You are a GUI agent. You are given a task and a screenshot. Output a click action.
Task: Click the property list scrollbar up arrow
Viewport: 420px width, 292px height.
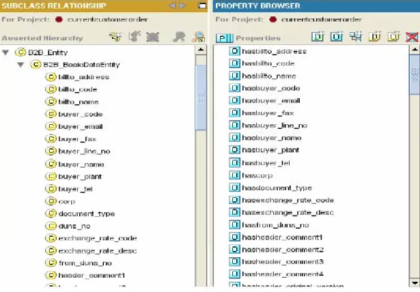pyautogui.click(x=415, y=50)
